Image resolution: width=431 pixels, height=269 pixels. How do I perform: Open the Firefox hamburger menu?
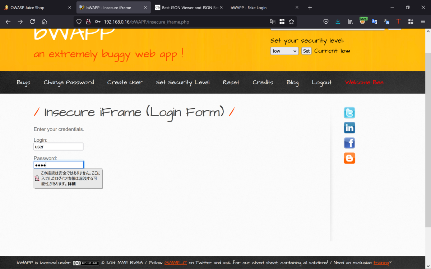[x=423, y=22]
